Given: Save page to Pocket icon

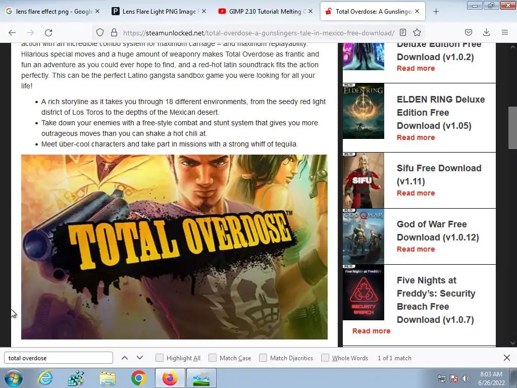Looking at the screenshot, I should [x=469, y=32].
